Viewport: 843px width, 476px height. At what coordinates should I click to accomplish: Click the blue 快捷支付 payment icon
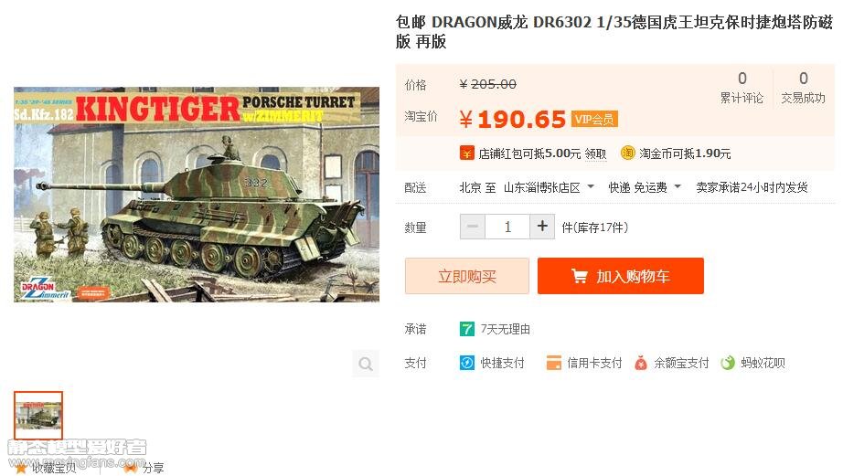(466, 364)
